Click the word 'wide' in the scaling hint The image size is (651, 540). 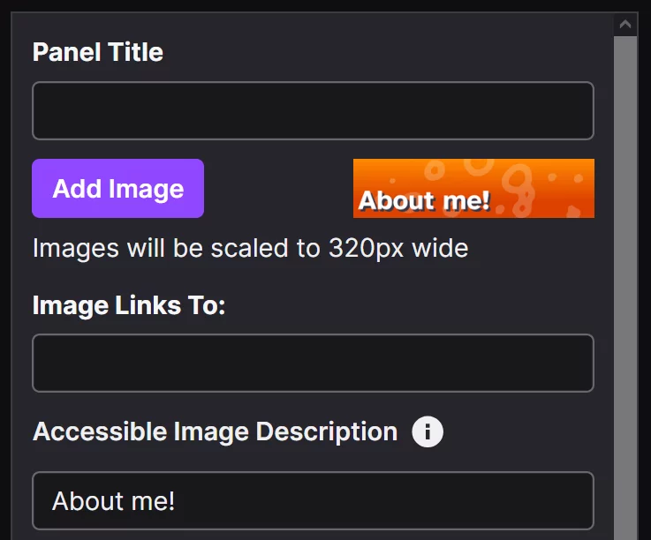(x=438, y=248)
